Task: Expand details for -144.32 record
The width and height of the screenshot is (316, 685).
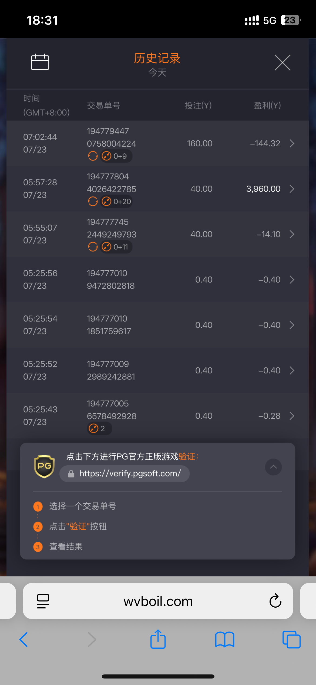Action: 292,143
